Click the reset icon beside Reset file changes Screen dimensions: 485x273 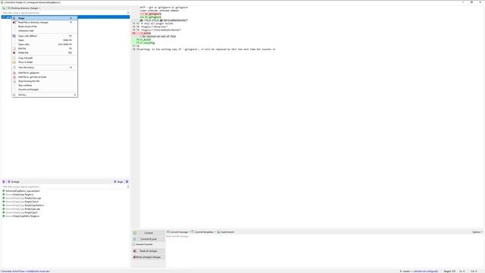(x=14, y=22)
